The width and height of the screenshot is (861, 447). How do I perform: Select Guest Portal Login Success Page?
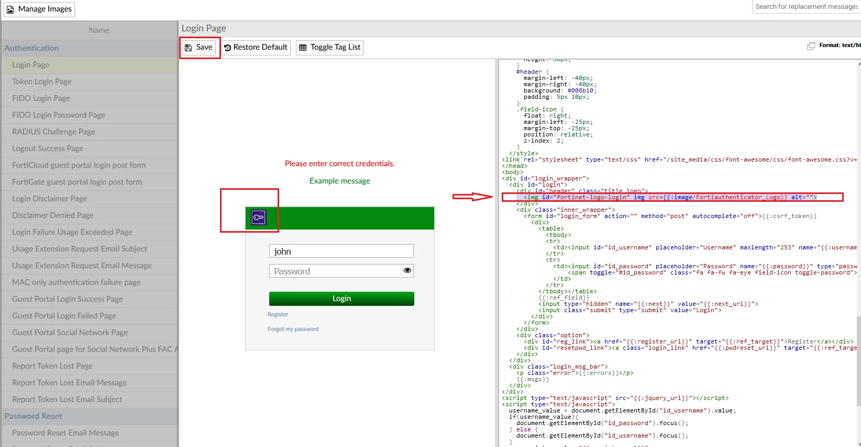click(x=90, y=299)
